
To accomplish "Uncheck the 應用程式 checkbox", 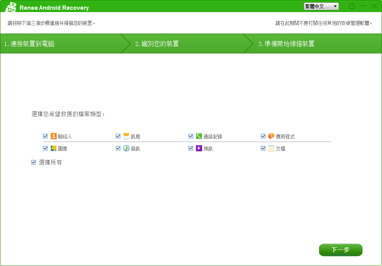I will point(263,136).
